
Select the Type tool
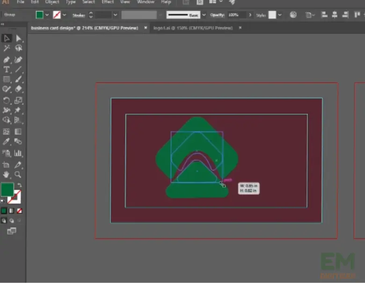tap(7, 69)
